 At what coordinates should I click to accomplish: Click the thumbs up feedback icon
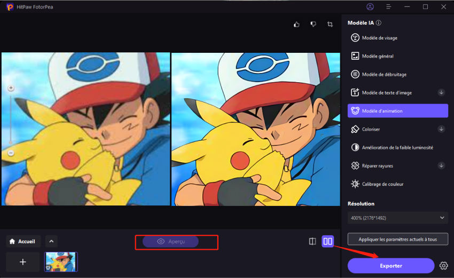[x=296, y=25]
